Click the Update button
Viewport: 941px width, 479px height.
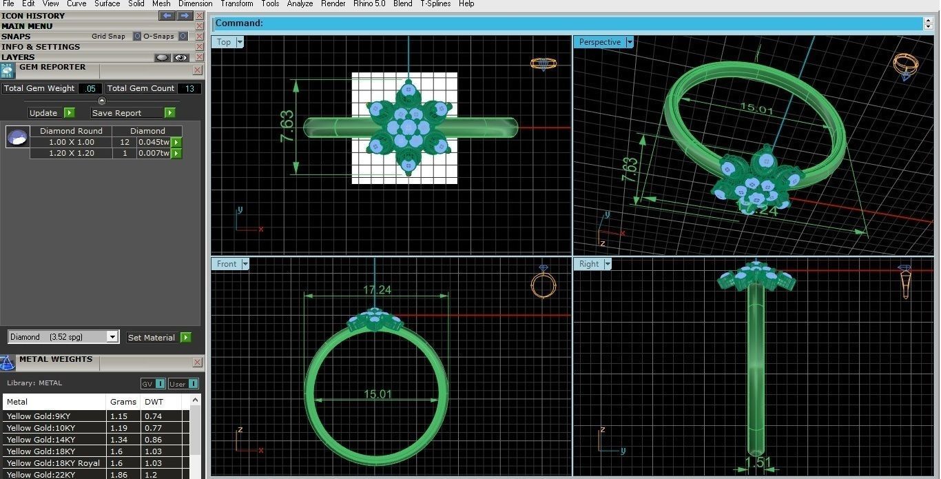coord(45,113)
